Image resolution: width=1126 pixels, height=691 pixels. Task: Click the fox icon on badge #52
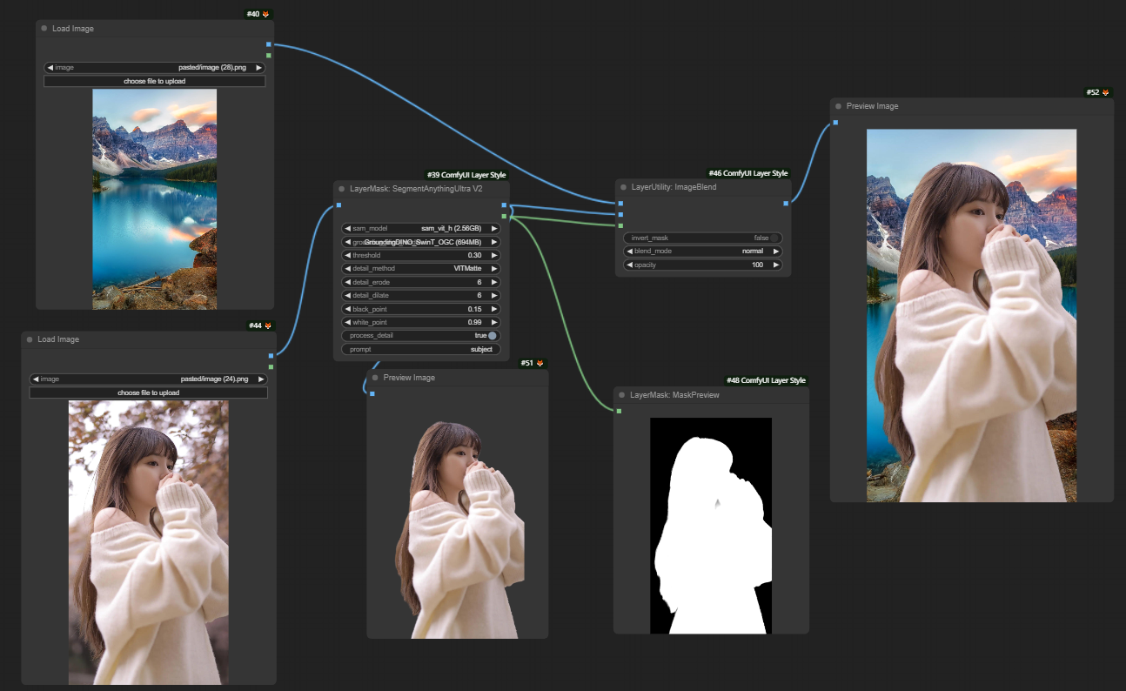point(1106,92)
